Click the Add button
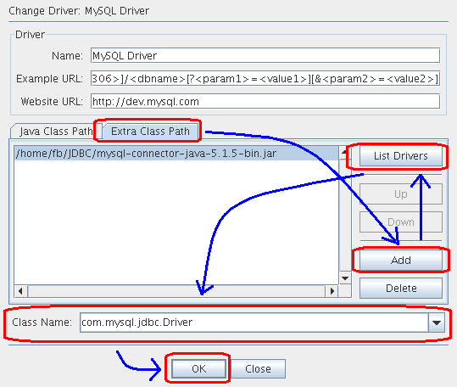The height and width of the screenshot is (387, 457). [x=401, y=261]
